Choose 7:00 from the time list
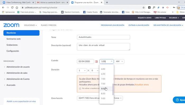The image size is (185, 105). click(x=106, y=79)
